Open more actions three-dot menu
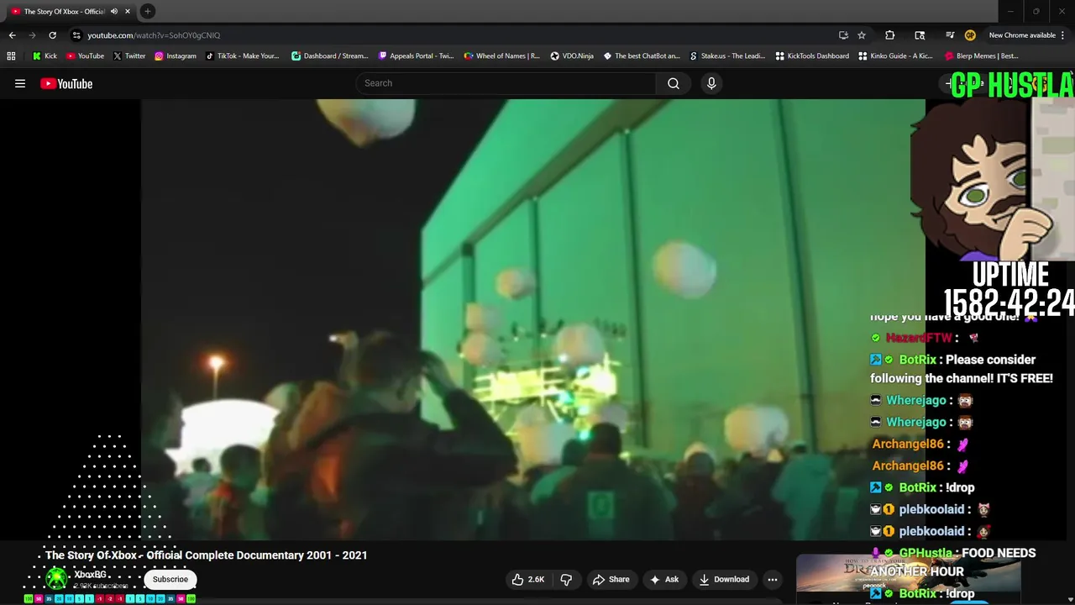 point(773,579)
